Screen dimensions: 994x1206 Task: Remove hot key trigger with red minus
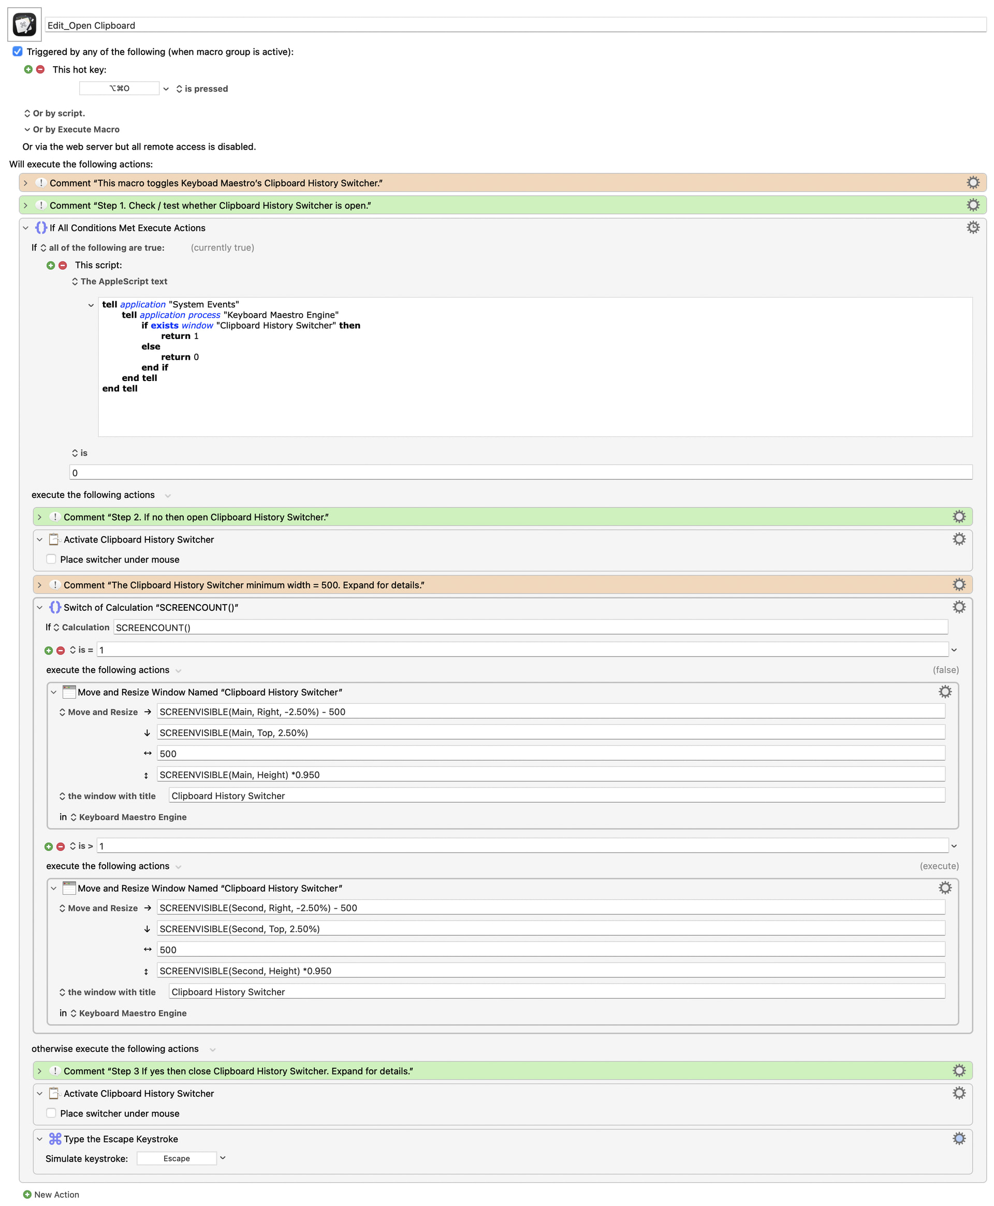tap(40, 69)
